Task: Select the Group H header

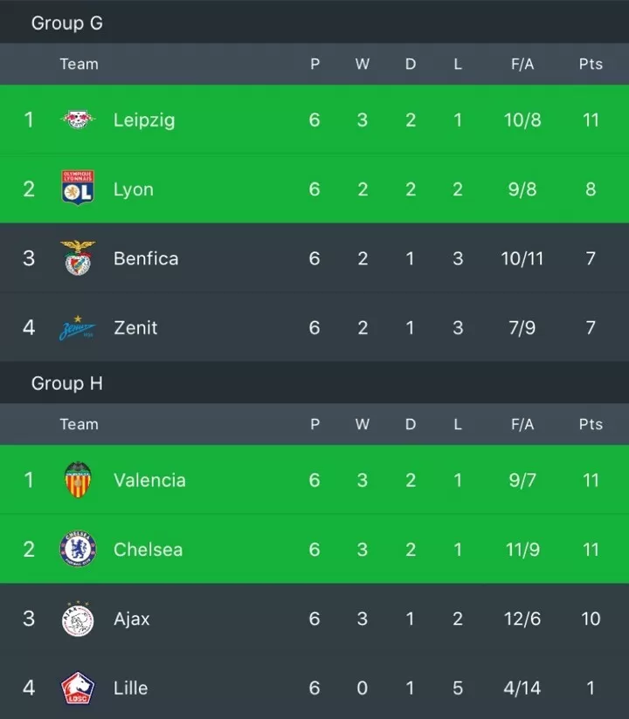Action: point(67,383)
